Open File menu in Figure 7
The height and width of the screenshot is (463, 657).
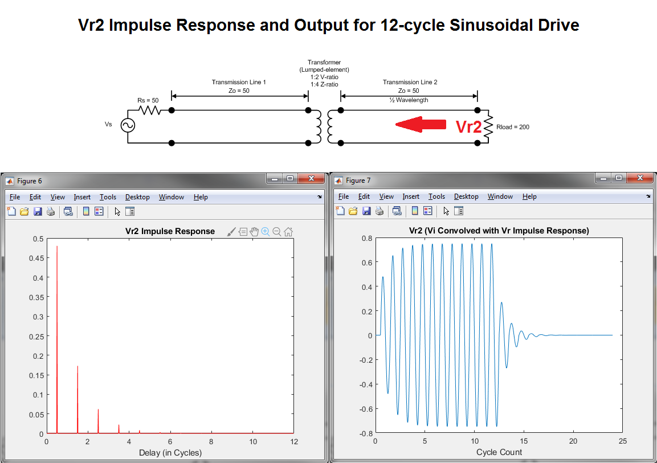click(x=344, y=196)
